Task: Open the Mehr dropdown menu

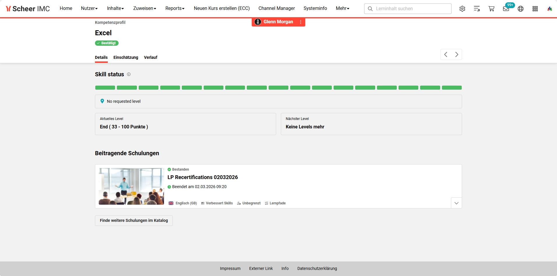Action: [x=343, y=8]
